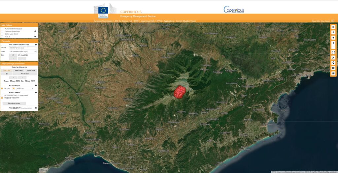Open the ECMWF source dropdown

[22, 48]
